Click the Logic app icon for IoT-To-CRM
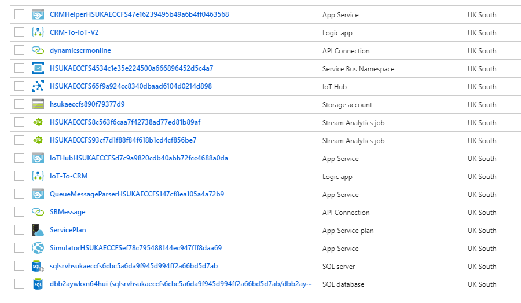Viewport: 521px width, 303px height. point(38,176)
